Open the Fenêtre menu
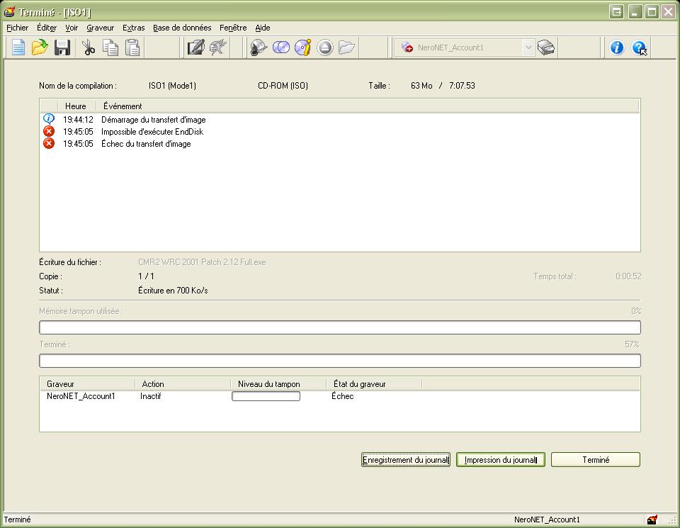 pos(233,28)
